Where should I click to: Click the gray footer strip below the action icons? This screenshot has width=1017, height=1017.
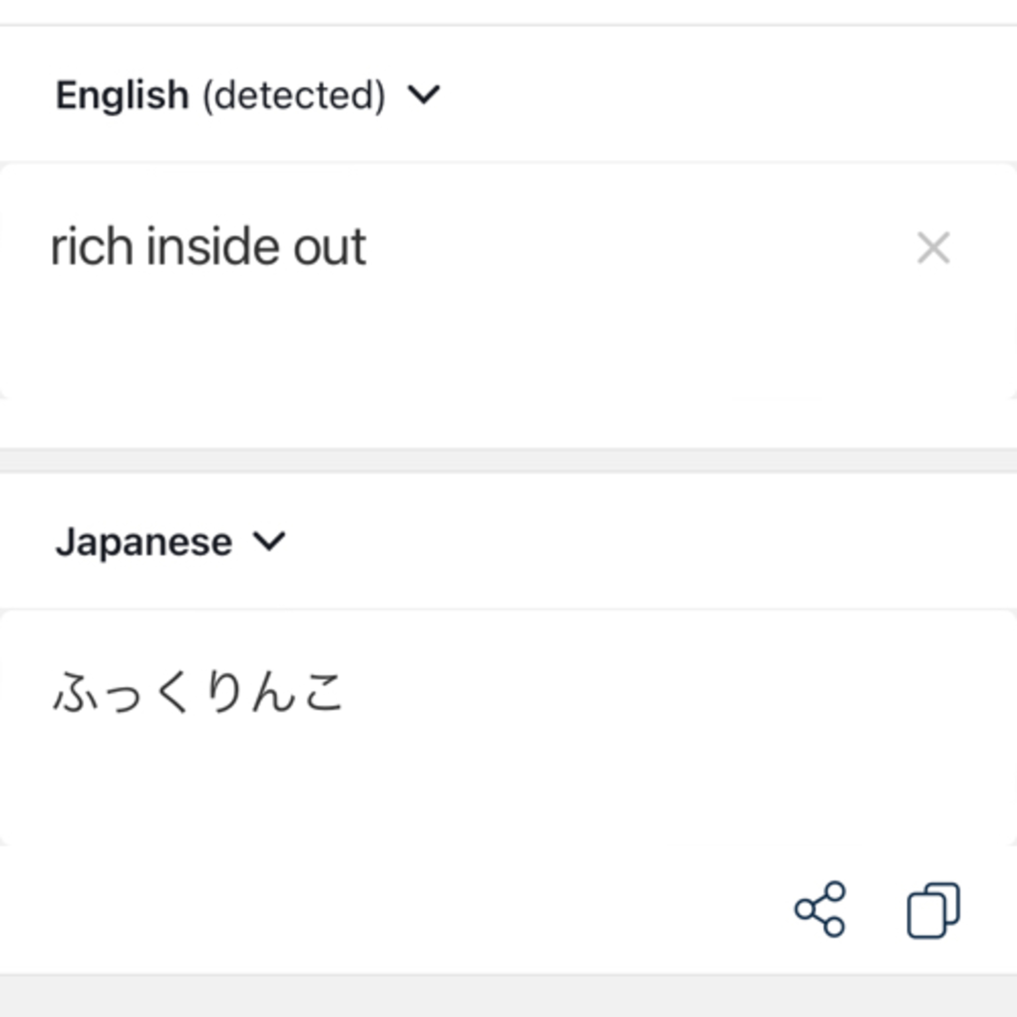(x=509, y=996)
